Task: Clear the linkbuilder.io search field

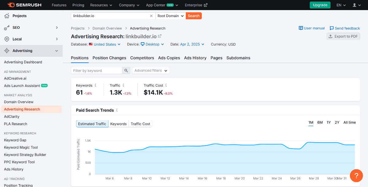Action: coord(151,16)
